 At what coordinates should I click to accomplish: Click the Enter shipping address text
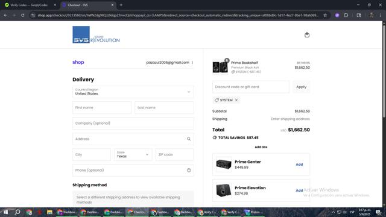point(290,119)
